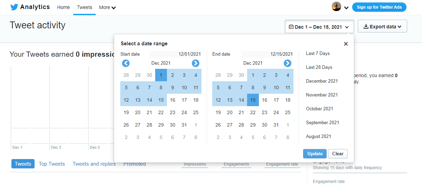
Task: Sign up for Twitter Ads
Action: (379, 7)
